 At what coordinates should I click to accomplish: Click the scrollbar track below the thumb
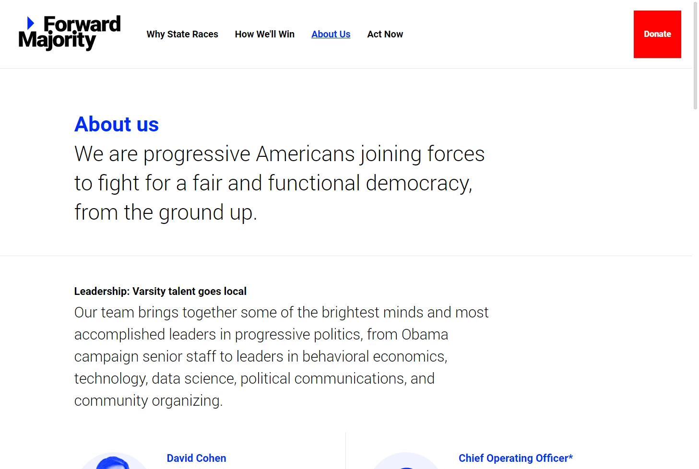[695, 288]
